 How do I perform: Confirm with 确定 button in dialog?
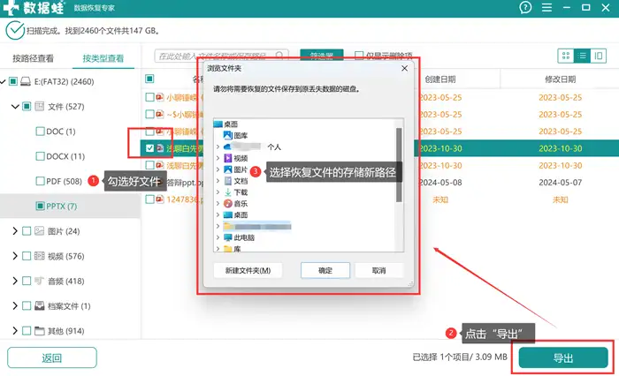click(x=325, y=270)
